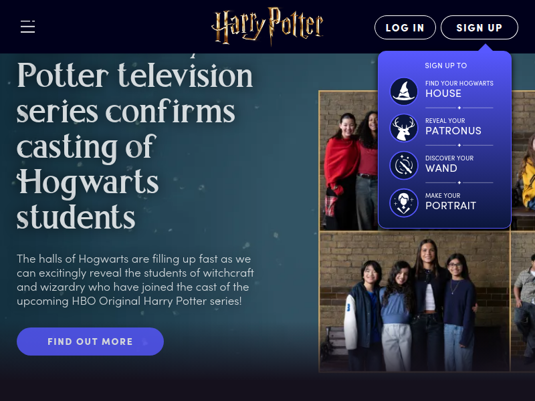Click the FIND OUT MORE button

pyautogui.click(x=90, y=342)
